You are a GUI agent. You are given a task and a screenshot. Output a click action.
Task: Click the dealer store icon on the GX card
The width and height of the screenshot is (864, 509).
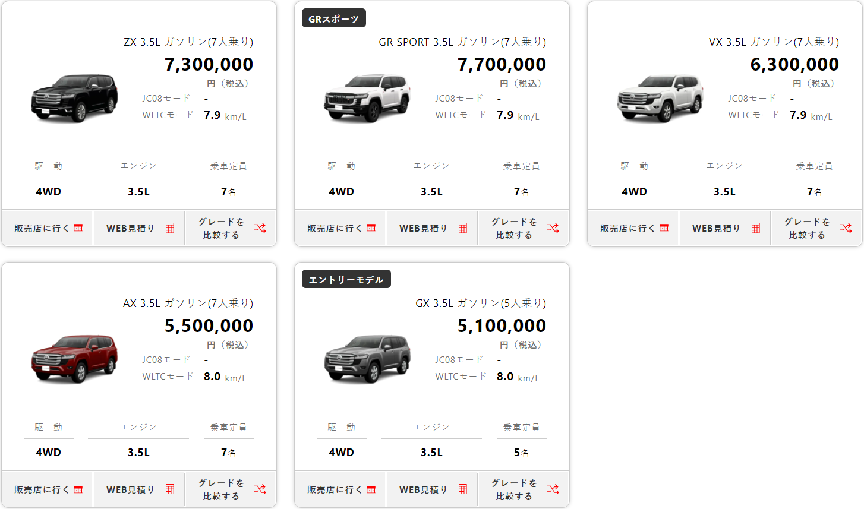(x=371, y=489)
